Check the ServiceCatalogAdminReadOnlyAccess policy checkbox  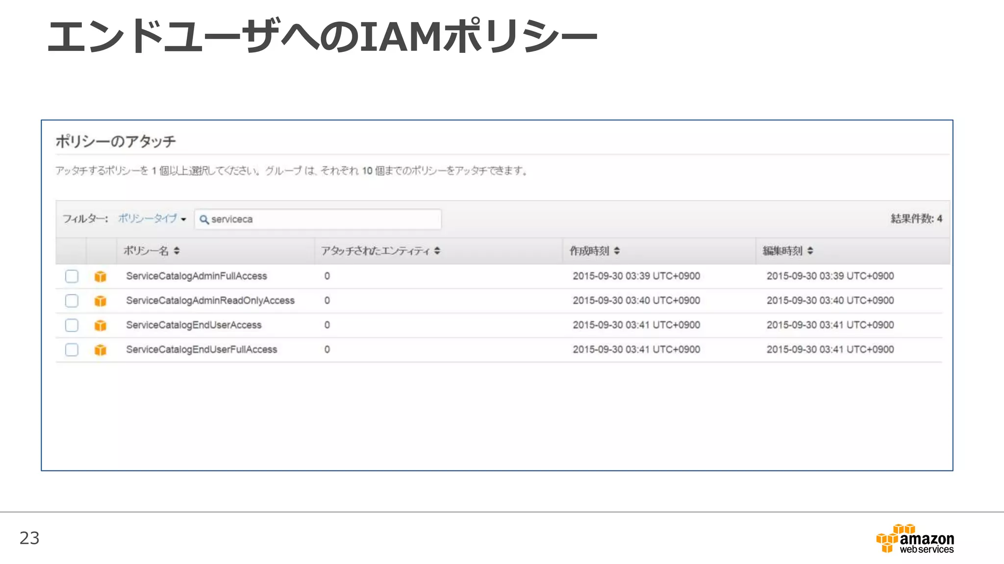(72, 301)
